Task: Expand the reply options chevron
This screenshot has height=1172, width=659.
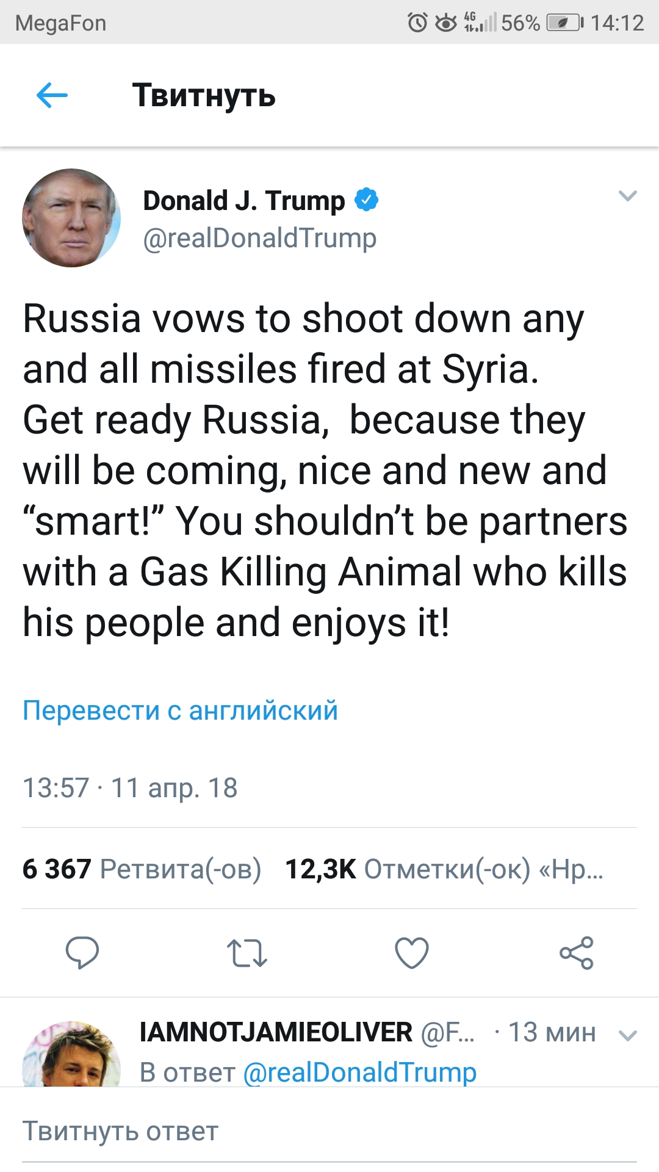Action: [628, 1035]
